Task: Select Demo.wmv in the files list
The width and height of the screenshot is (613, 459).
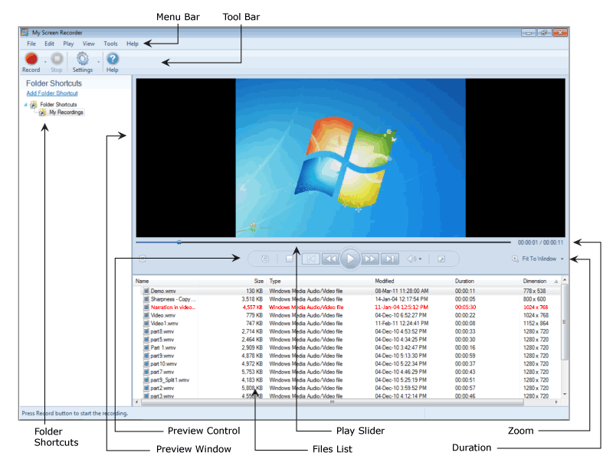Action: (x=163, y=291)
